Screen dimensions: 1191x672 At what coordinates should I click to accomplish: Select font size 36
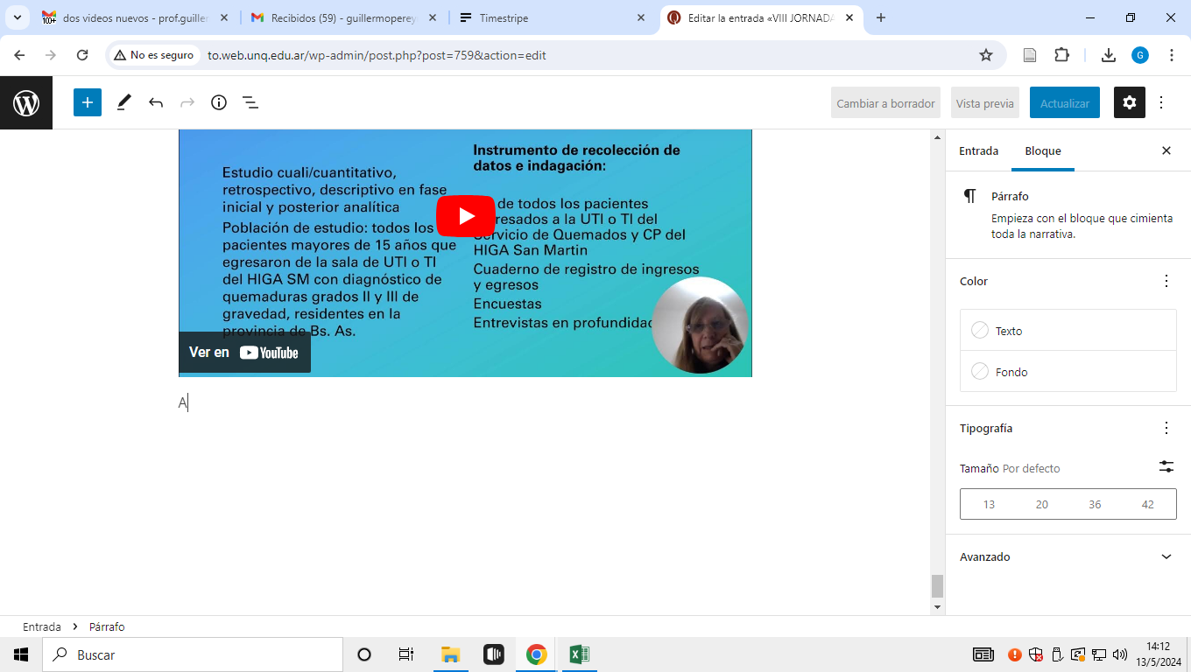click(1095, 505)
